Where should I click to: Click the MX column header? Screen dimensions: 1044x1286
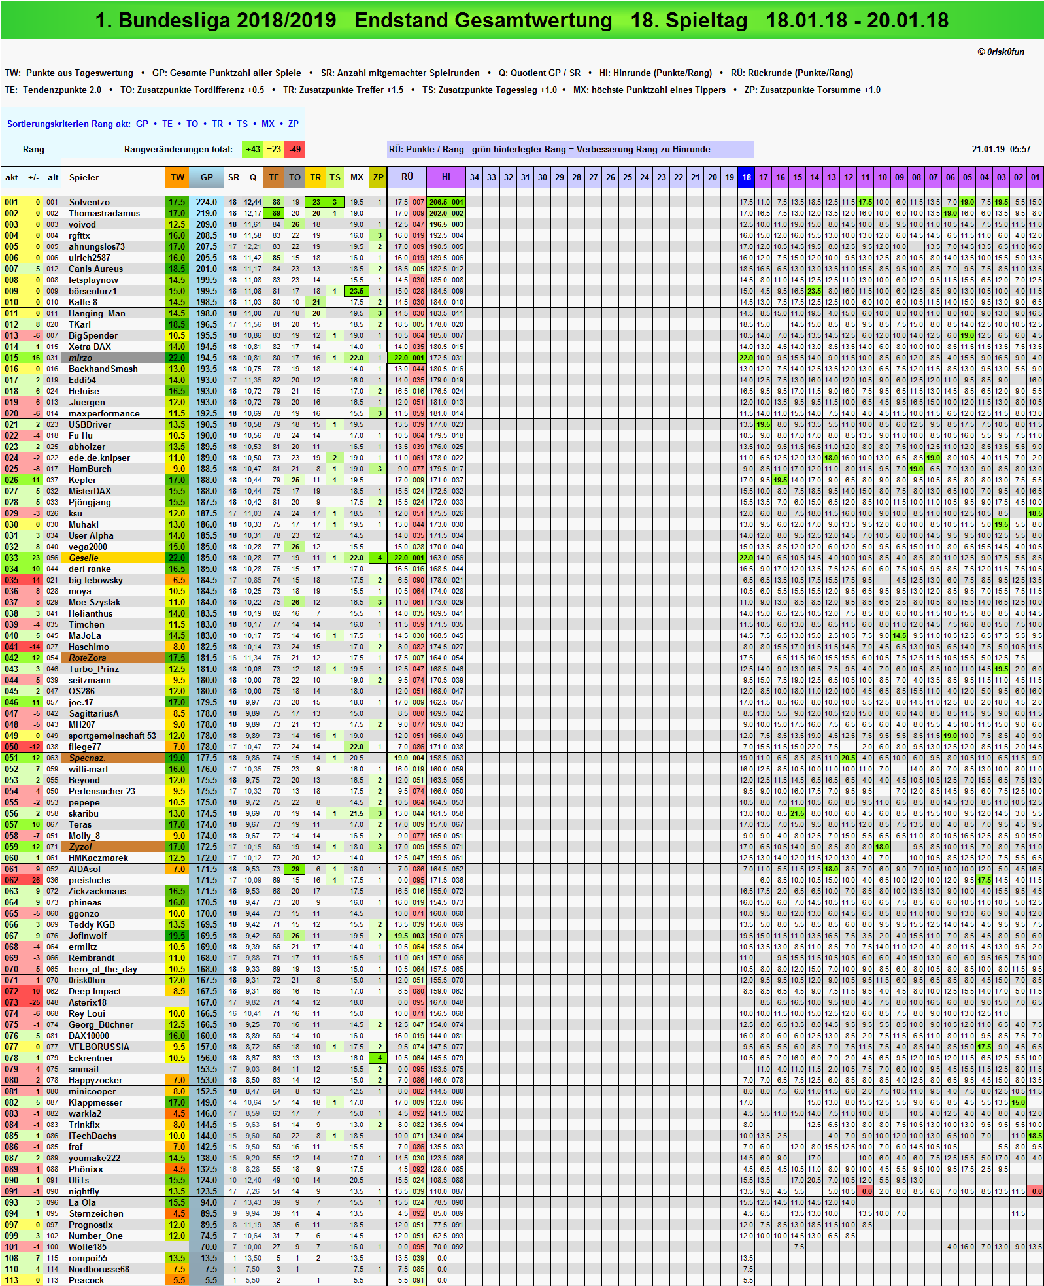[x=357, y=177]
